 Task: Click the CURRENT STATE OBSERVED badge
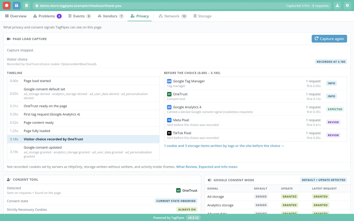176,201
